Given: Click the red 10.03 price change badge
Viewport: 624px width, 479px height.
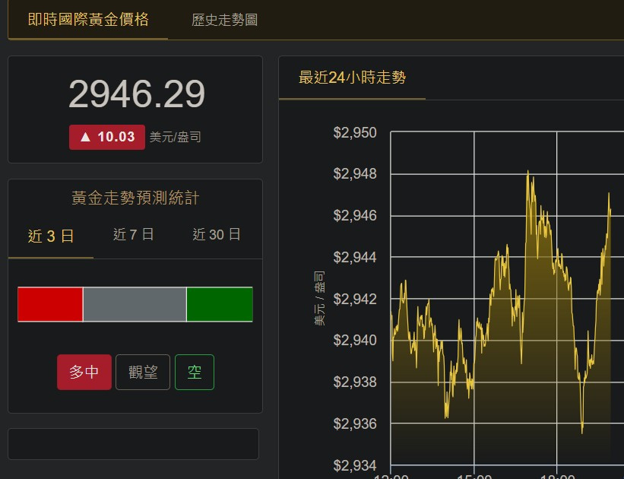Looking at the screenshot, I should point(107,137).
